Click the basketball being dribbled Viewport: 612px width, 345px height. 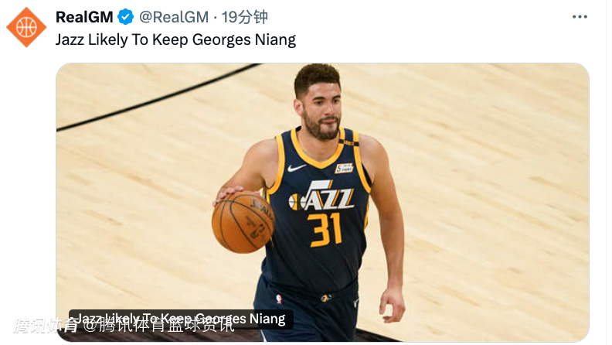(x=243, y=222)
